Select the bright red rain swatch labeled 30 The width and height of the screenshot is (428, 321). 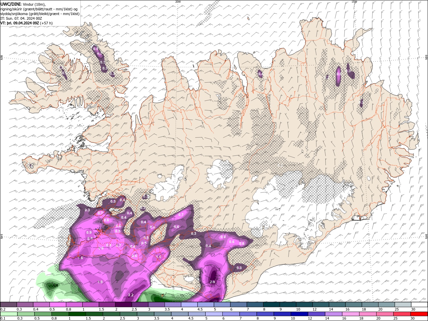[x=419, y=314]
